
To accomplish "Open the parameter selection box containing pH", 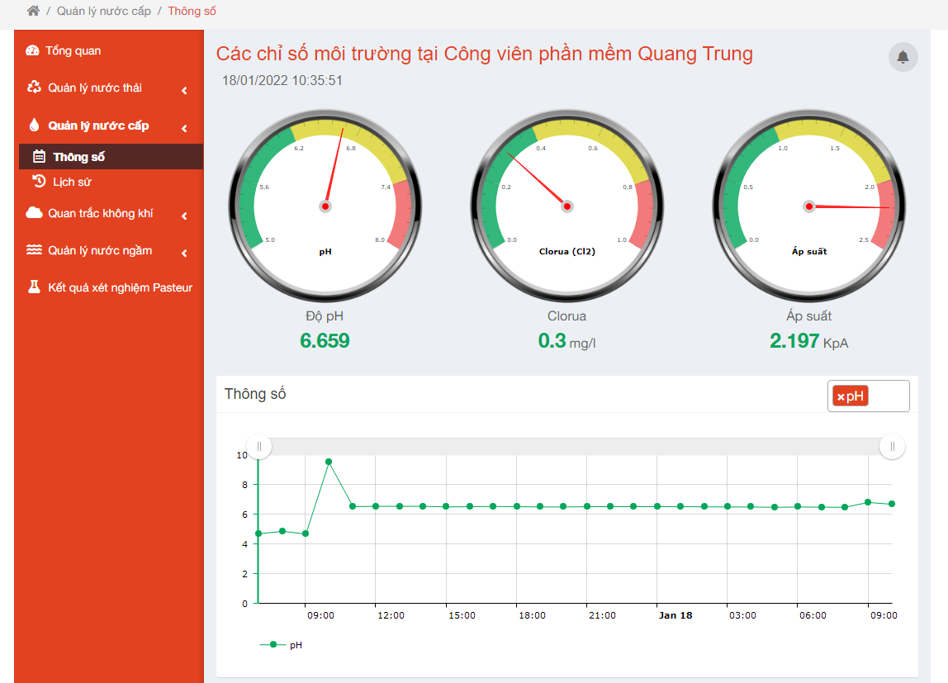I will 868,396.
